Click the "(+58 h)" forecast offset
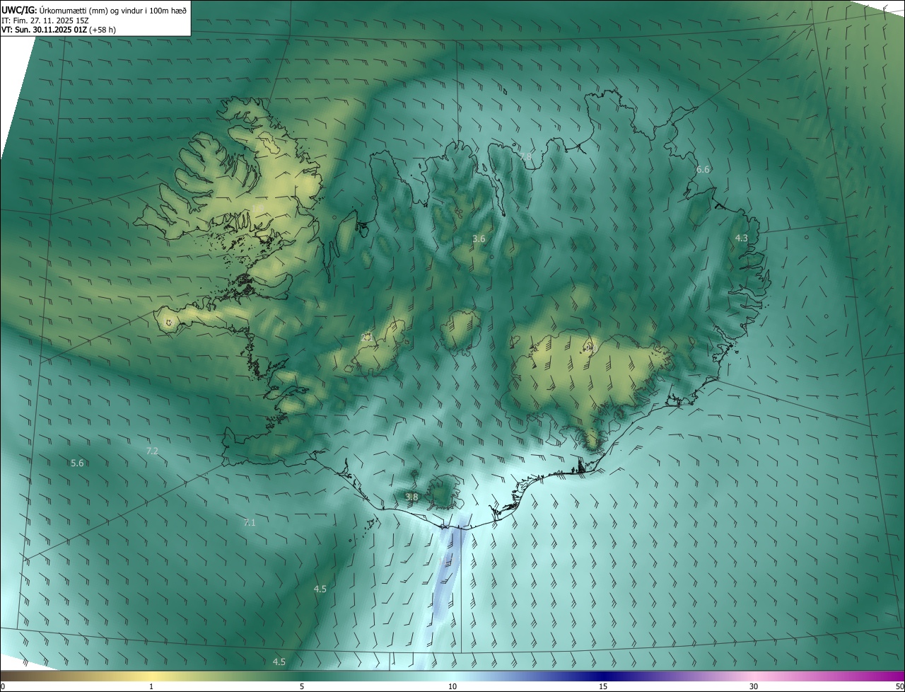 [103, 30]
